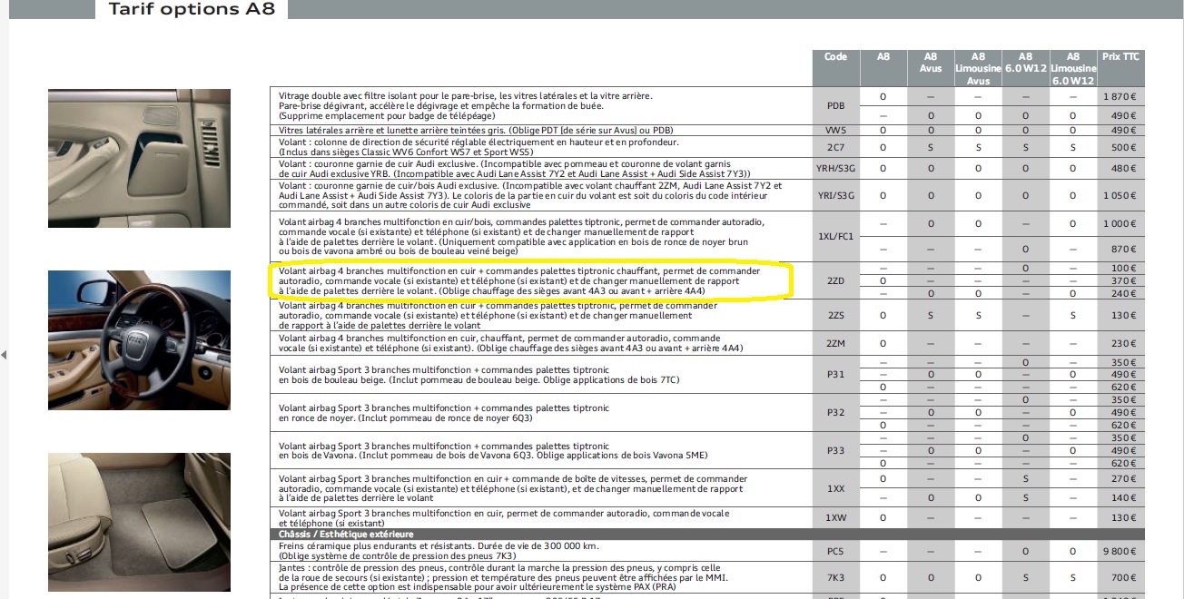Viewport: 1184px width, 599px height.
Task: Select the 270 € price for 1XX
Action: click(1124, 478)
